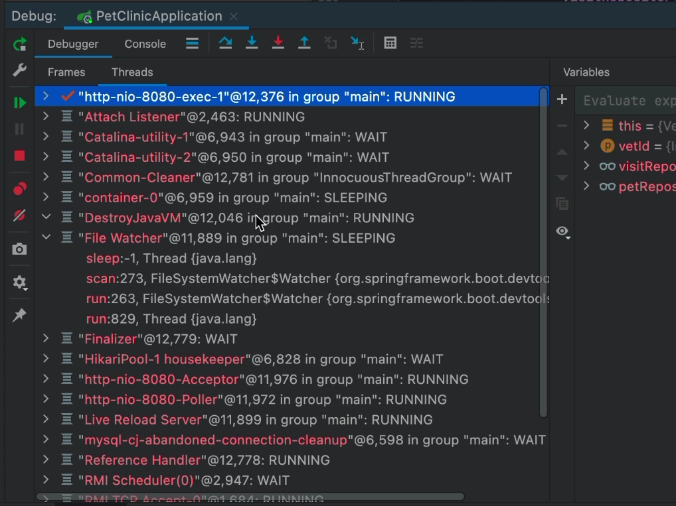Toggle the watches eye icon in Variables
676x506 pixels.
click(x=562, y=231)
